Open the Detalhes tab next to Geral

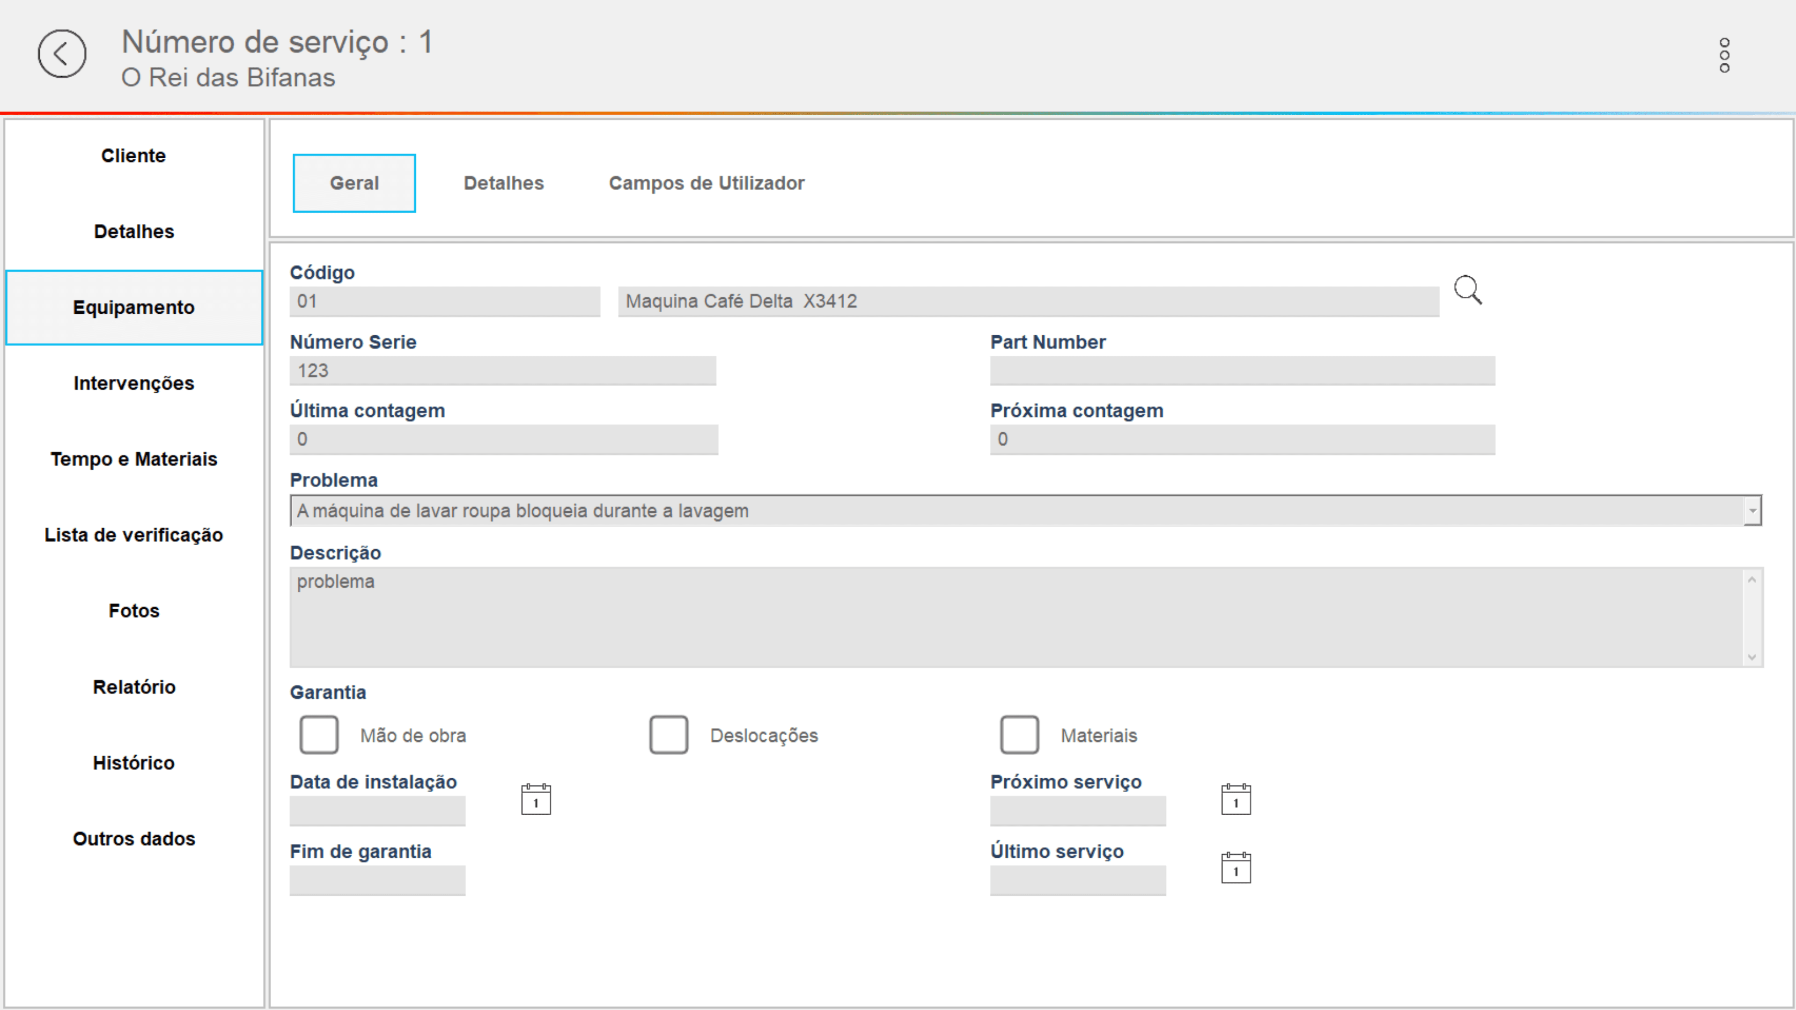503,183
